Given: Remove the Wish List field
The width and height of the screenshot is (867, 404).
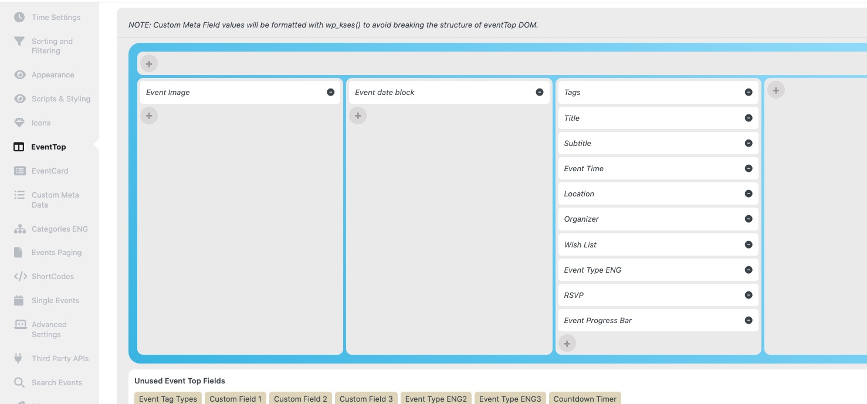Looking at the screenshot, I should [x=749, y=245].
